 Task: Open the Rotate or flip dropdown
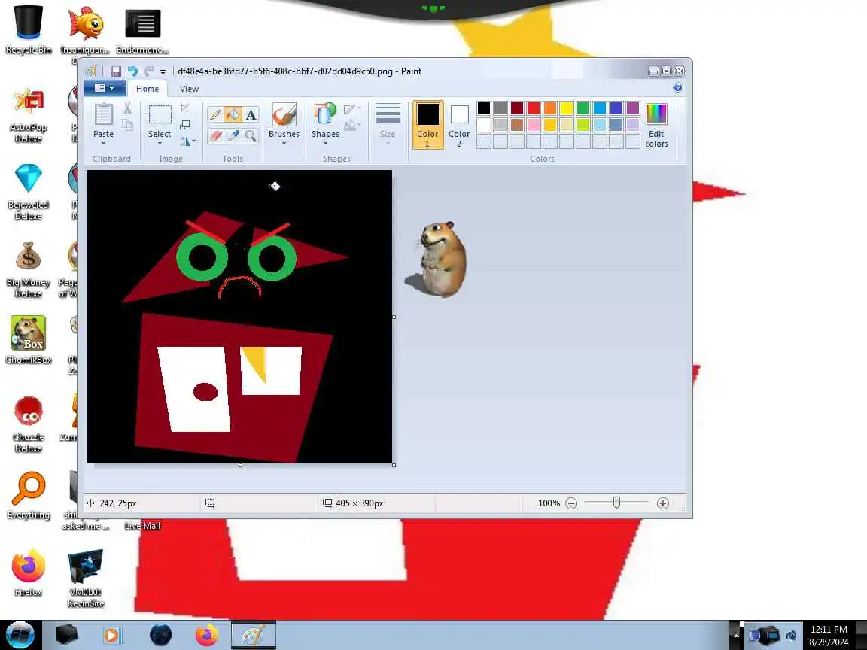tap(187, 142)
